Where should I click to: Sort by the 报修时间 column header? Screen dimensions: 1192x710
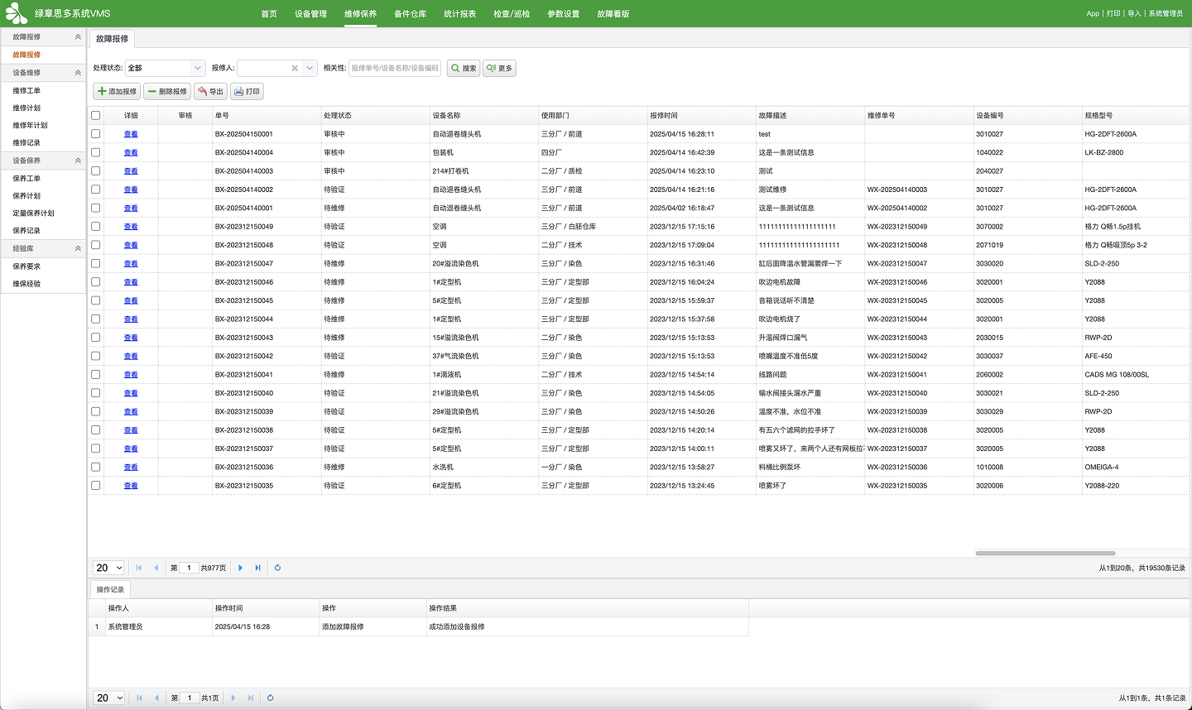(x=701, y=116)
